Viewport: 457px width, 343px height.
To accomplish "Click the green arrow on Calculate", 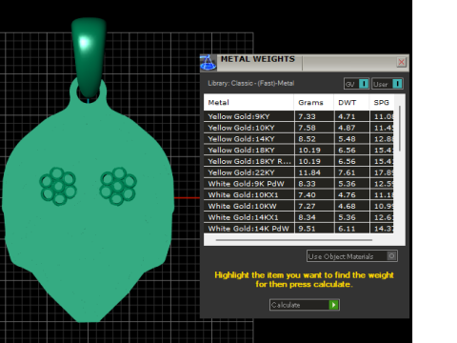I will click(x=333, y=305).
